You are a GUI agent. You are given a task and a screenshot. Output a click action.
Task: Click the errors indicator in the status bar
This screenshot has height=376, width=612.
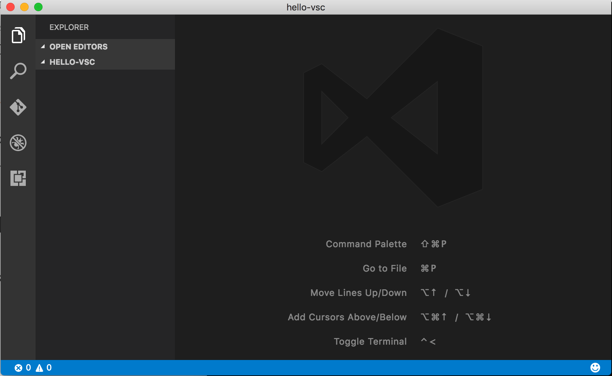[23, 367]
